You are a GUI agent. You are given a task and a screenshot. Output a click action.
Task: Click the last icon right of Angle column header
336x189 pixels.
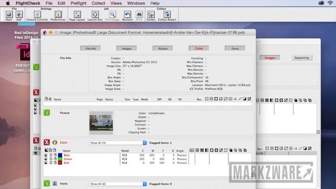[245, 150]
